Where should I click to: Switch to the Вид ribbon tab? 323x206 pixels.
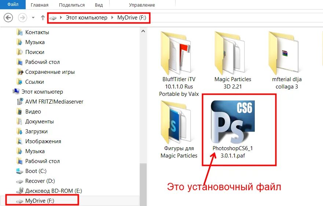(x=99, y=5)
